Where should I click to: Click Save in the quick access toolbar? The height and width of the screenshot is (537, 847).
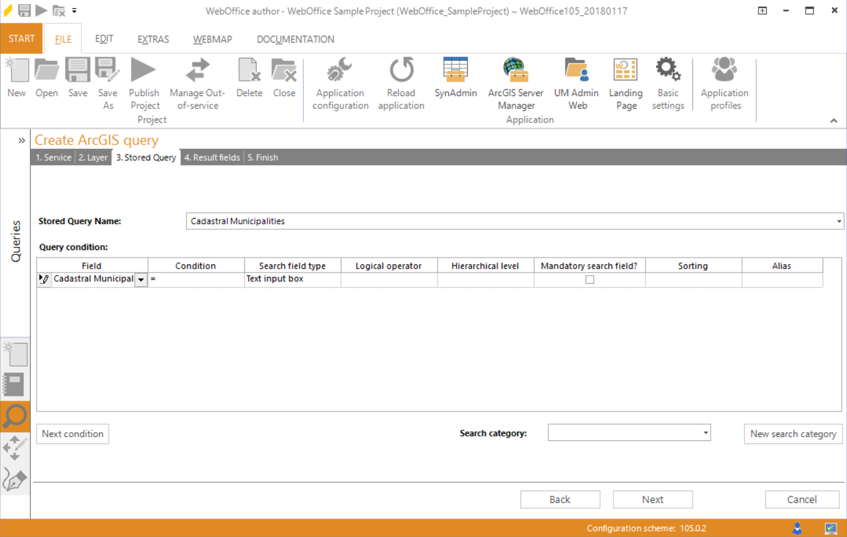(x=23, y=10)
